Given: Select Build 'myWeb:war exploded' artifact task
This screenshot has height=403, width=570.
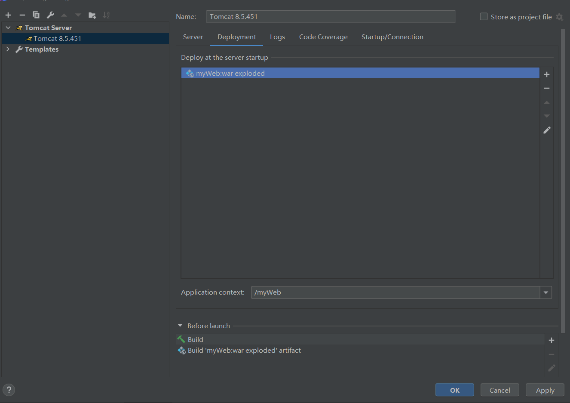Looking at the screenshot, I should [x=360, y=351].
